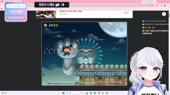
Task: Click the OPEN link on the ad banner
Action: pyautogui.click(x=126, y=13)
